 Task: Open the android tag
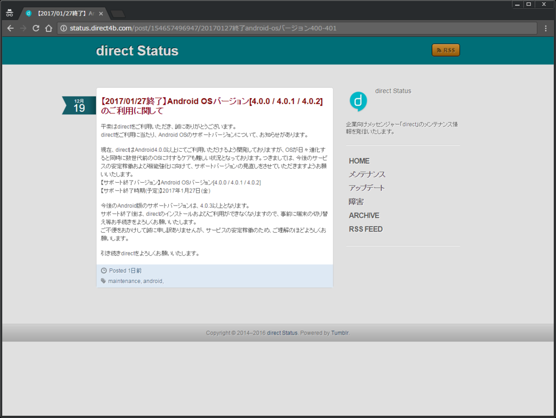153,281
